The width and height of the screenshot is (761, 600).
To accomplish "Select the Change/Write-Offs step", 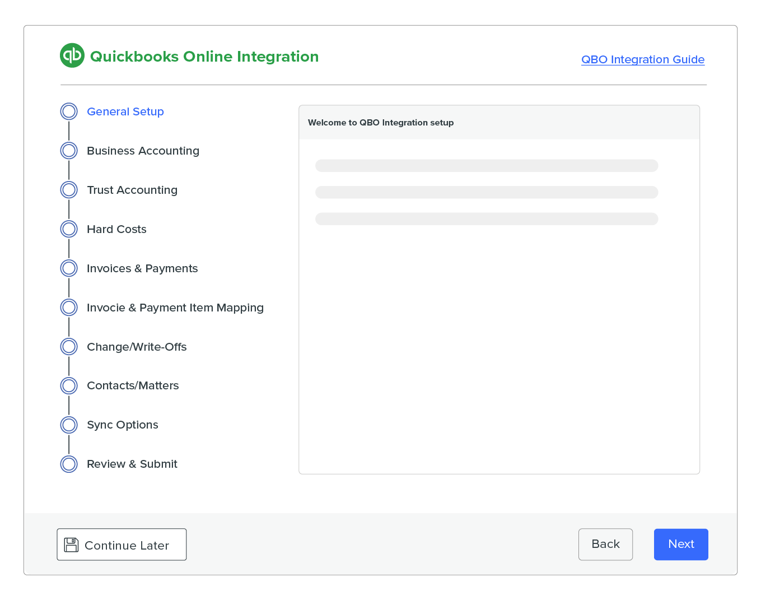I will click(x=68, y=346).
